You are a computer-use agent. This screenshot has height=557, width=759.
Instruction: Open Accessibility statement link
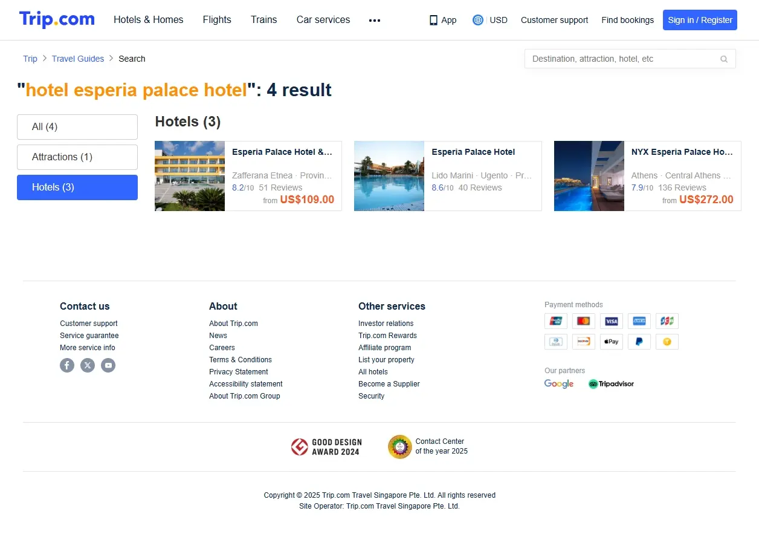(x=246, y=384)
